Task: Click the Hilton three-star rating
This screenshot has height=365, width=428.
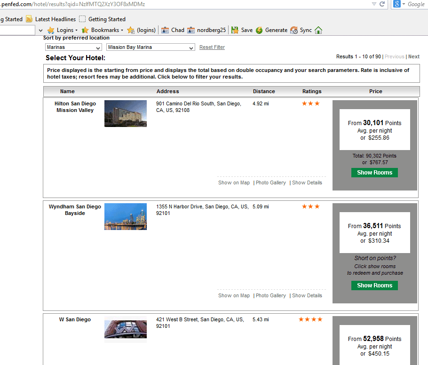Action: click(310, 103)
